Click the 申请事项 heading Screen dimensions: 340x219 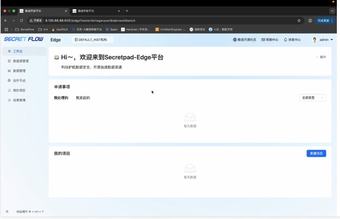point(62,87)
